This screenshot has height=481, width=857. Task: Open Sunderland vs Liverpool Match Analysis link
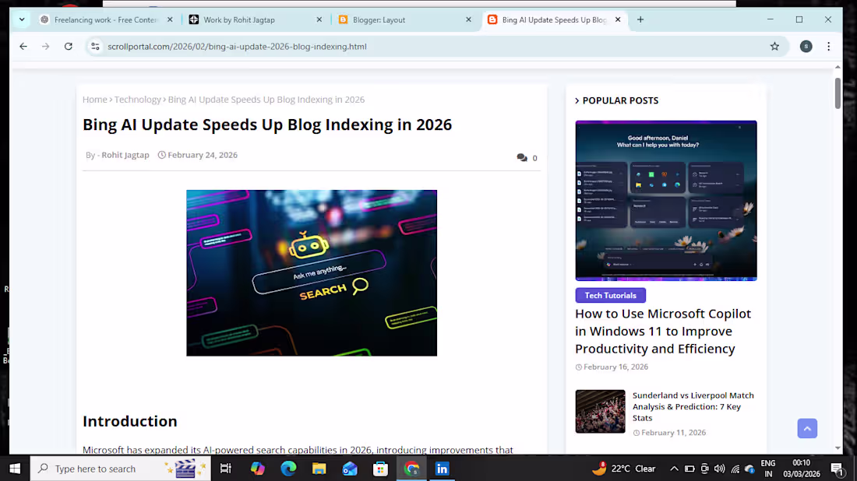tap(693, 407)
